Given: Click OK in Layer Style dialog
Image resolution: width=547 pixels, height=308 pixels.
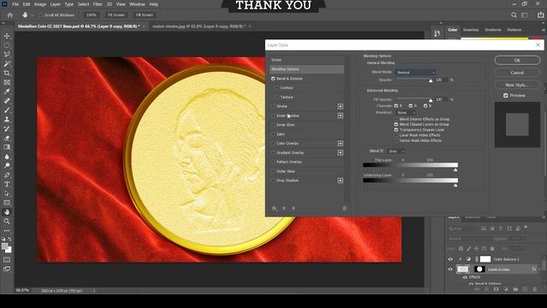Looking at the screenshot, I should pyautogui.click(x=517, y=61).
